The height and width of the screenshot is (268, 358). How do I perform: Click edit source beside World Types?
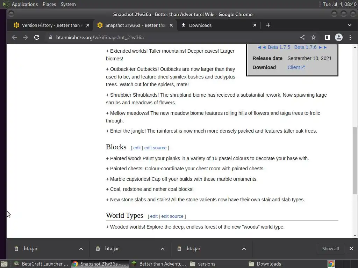[x=172, y=216]
